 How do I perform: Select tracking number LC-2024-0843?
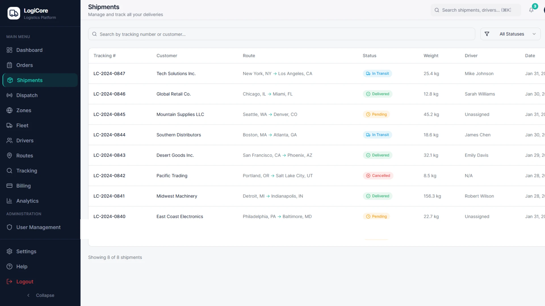pyautogui.click(x=109, y=155)
